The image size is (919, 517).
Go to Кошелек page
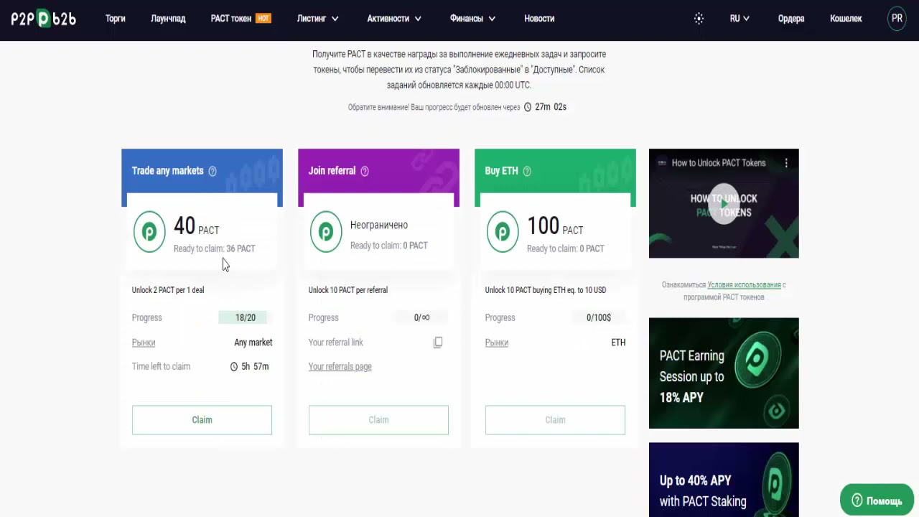click(x=846, y=19)
